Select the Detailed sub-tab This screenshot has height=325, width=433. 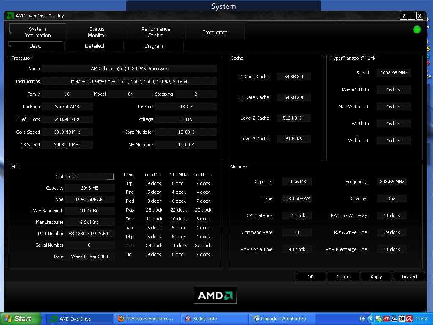tap(94, 46)
